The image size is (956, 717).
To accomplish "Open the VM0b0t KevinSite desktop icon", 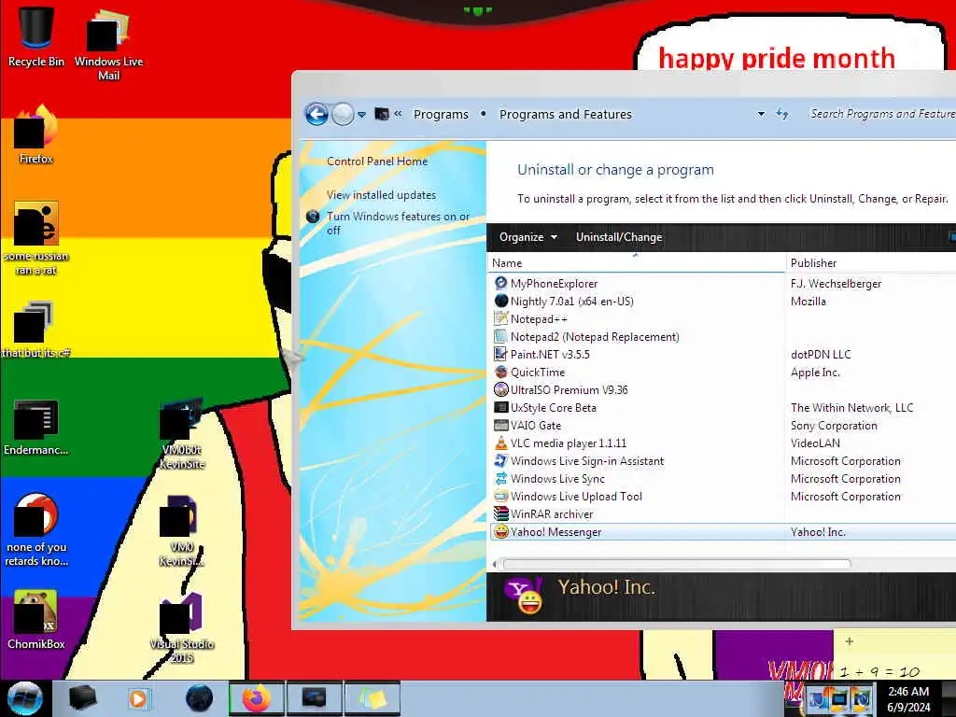I will pyautogui.click(x=182, y=433).
